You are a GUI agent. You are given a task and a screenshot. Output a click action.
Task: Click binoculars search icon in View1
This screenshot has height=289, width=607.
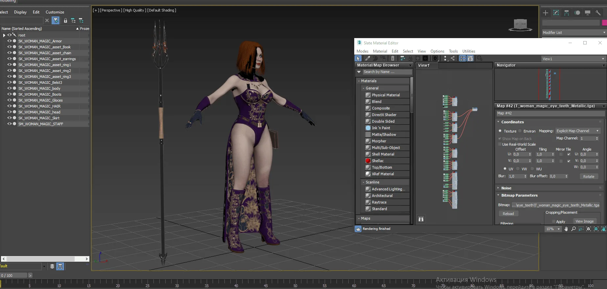(421, 219)
